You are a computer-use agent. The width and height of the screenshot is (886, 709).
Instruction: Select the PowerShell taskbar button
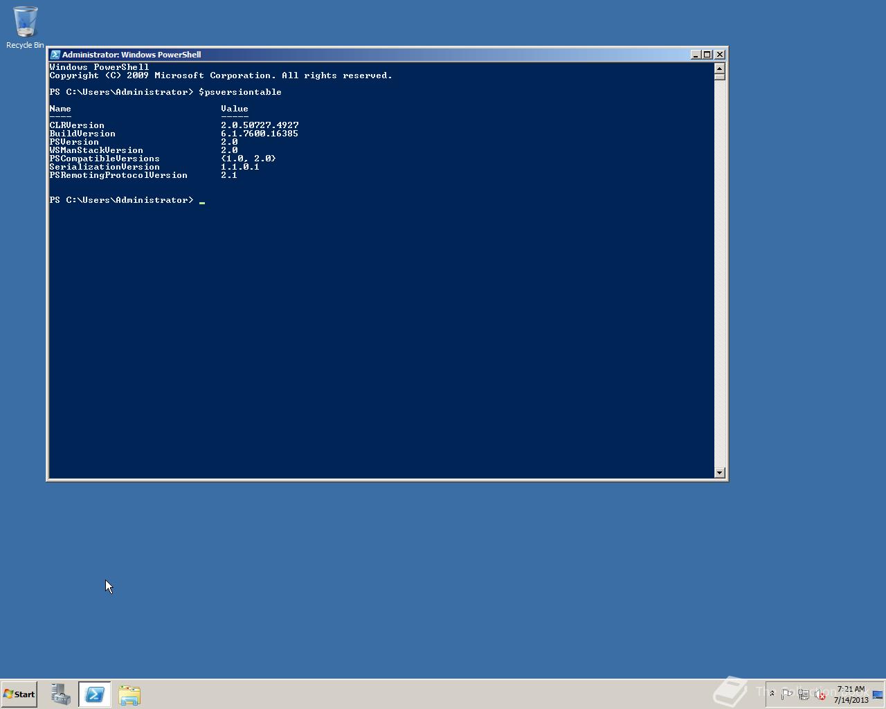pyautogui.click(x=95, y=694)
